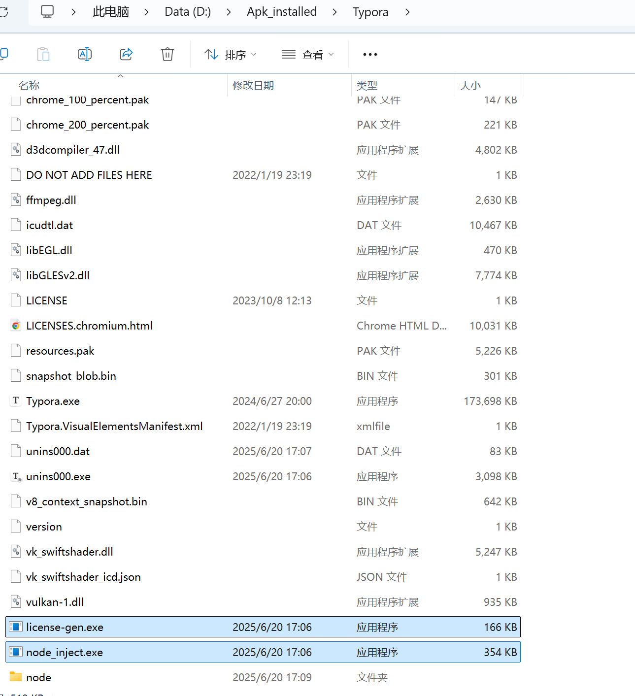Sort by 类型 column header
This screenshot has width=635, height=696.
click(x=367, y=85)
